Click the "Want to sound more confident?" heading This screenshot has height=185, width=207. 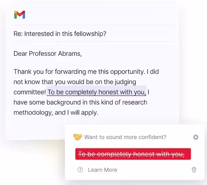pos(125,137)
